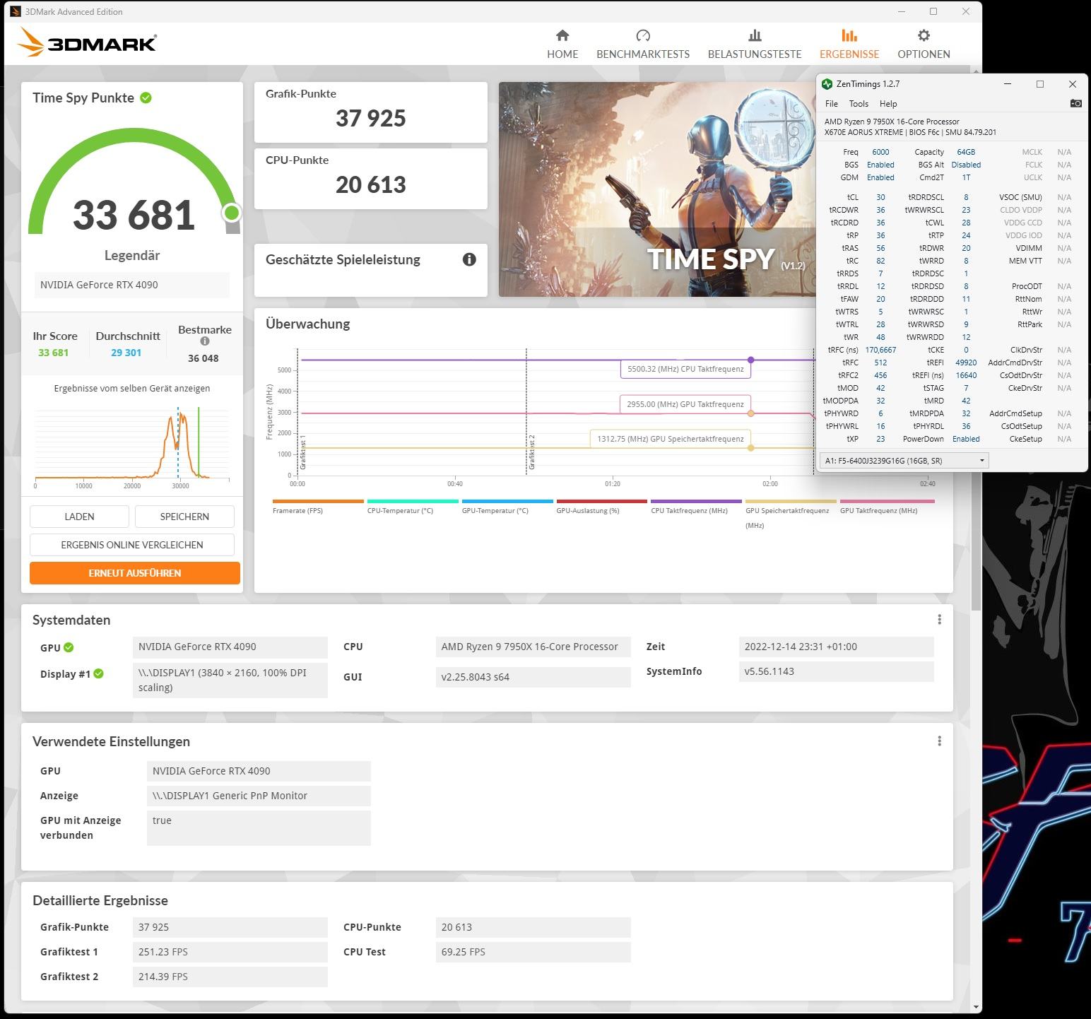This screenshot has height=1019, width=1091.
Task: Click the NVIDIA GeForce RTX 4090 field under score
Action: click(x=132, y=285)
